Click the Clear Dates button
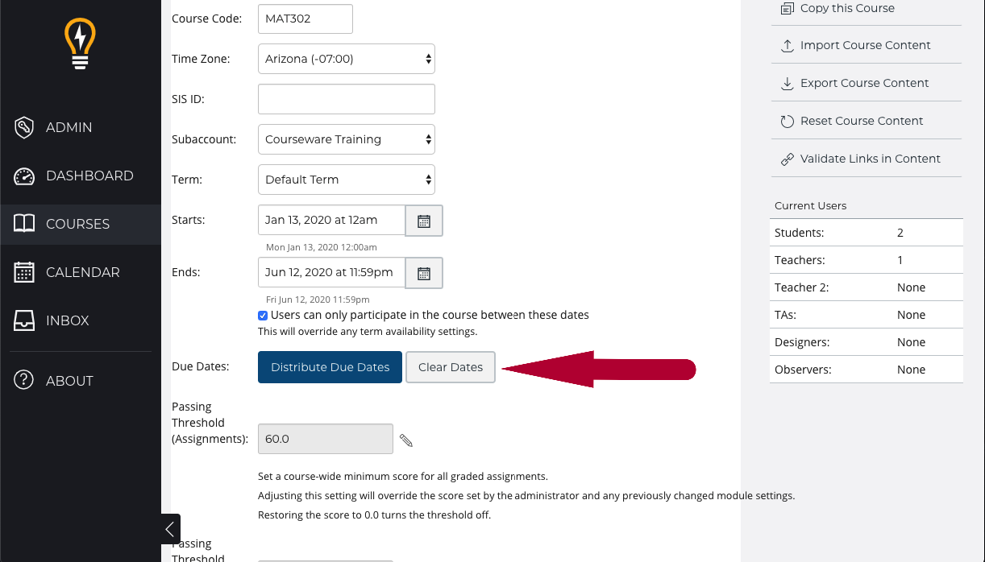 (x=451, y=367)
